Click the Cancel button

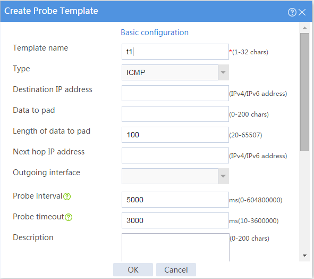(176, 269)
